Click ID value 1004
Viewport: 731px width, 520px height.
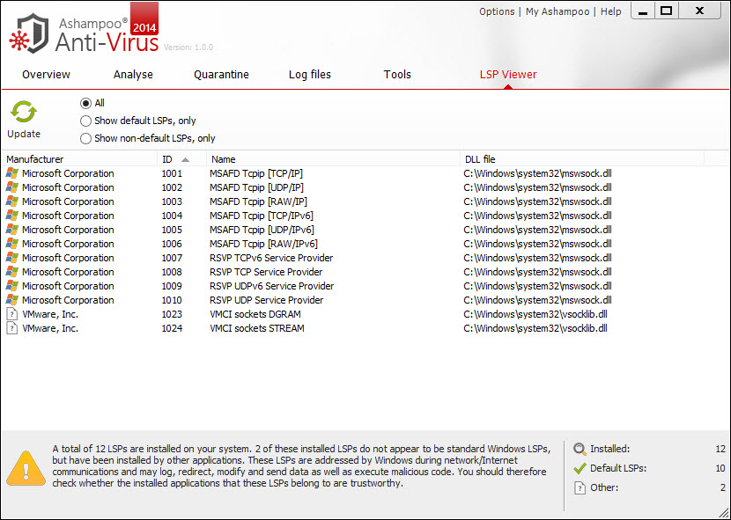[x=172, y=216]
